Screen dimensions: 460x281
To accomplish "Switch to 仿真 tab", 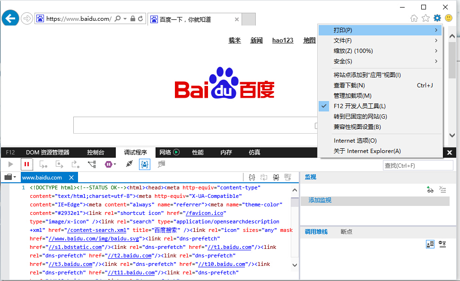I will coord(254,153).
